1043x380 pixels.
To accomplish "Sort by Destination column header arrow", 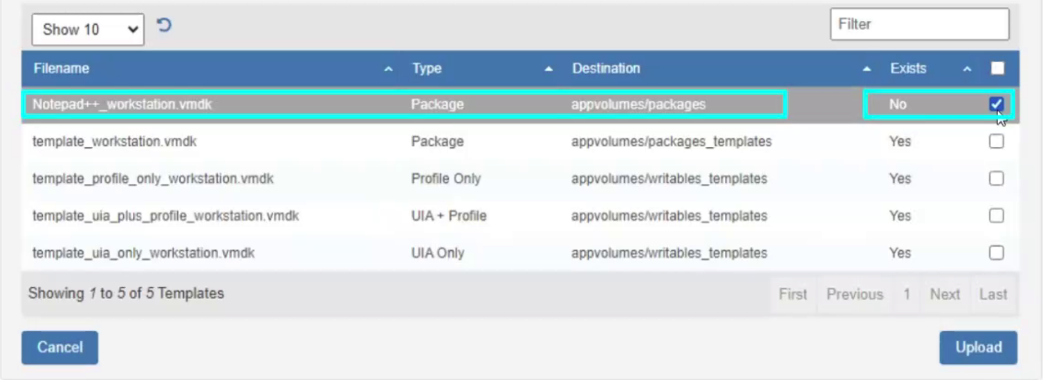I will (867, 69).
